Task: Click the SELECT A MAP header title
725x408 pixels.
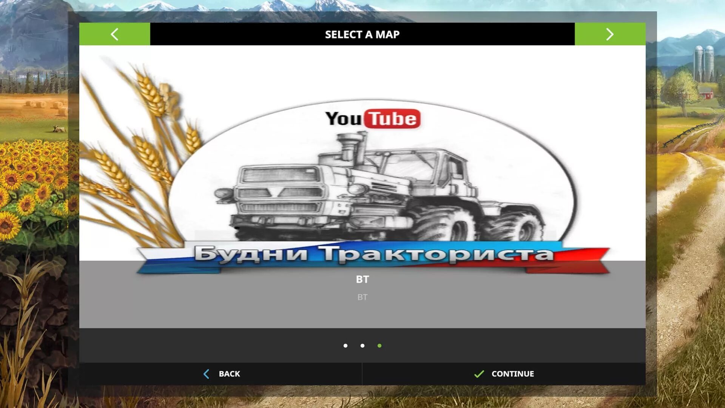Action: click(x=362, y=34)
